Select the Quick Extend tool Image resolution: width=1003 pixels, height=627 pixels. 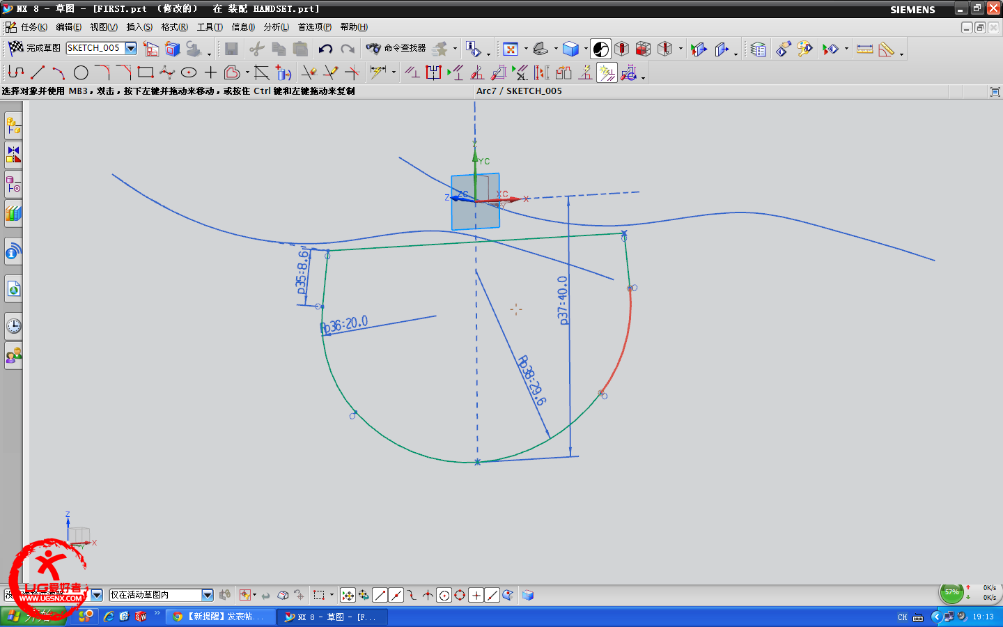[x=331, y=72]
